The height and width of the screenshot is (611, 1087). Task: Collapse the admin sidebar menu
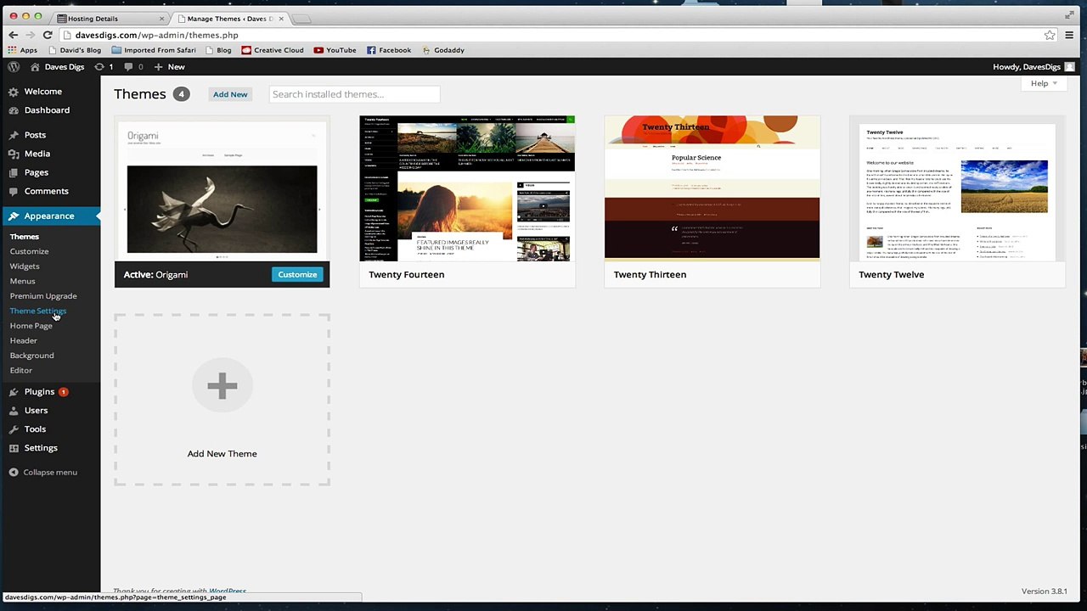coord(43,472)
